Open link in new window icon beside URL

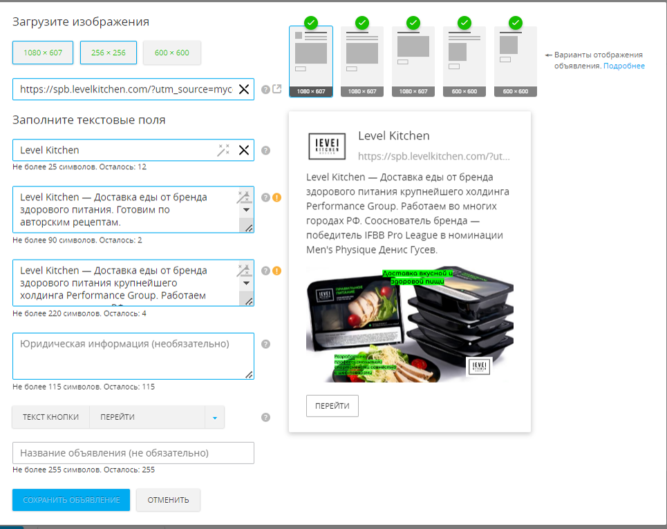coord(277,89)
